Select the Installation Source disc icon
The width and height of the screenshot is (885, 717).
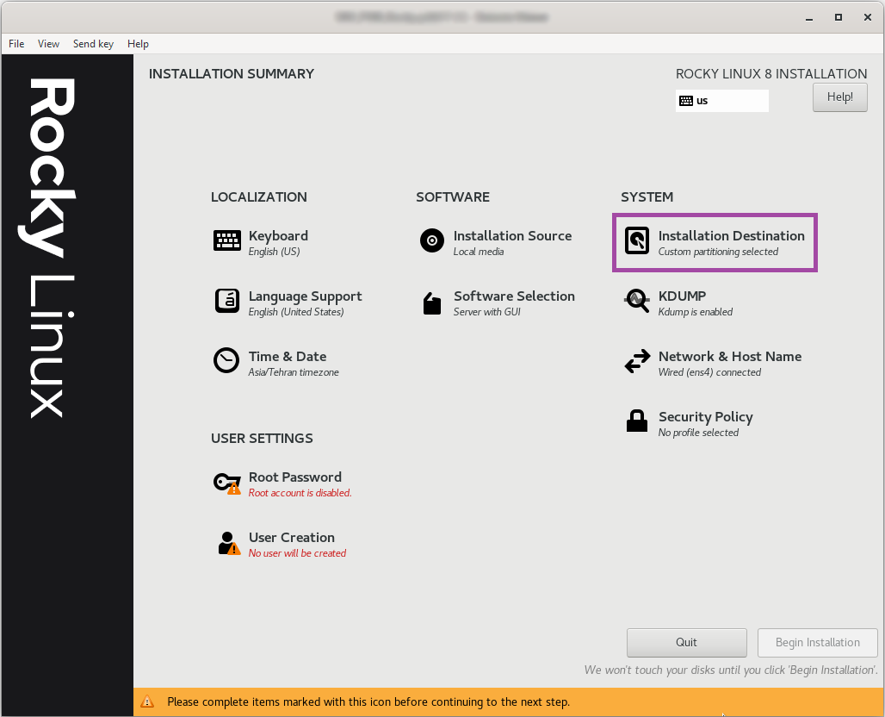(432, 240)
